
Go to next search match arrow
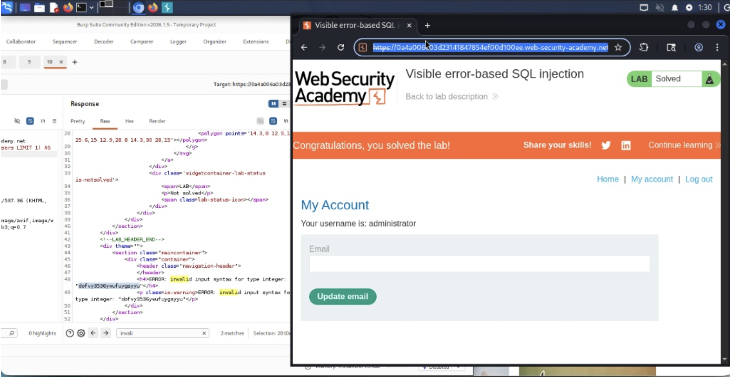click(106, 333)
